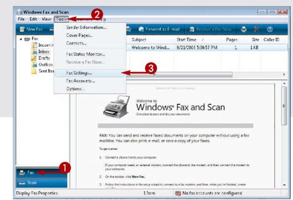
Task: Click the preview pane scrollbar down arrow
Action: [x=284, y=185]
